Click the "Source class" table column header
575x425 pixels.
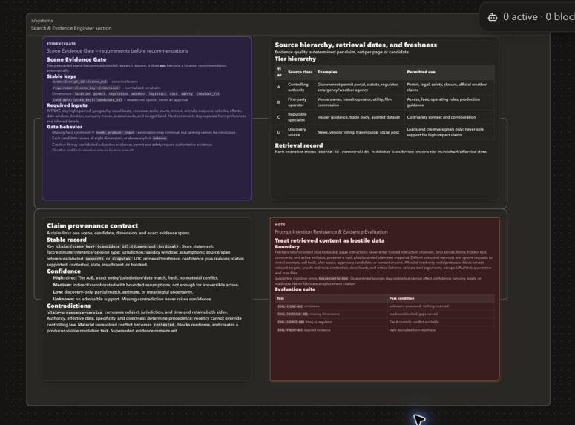pyautogui.click(x=300, y=72)
